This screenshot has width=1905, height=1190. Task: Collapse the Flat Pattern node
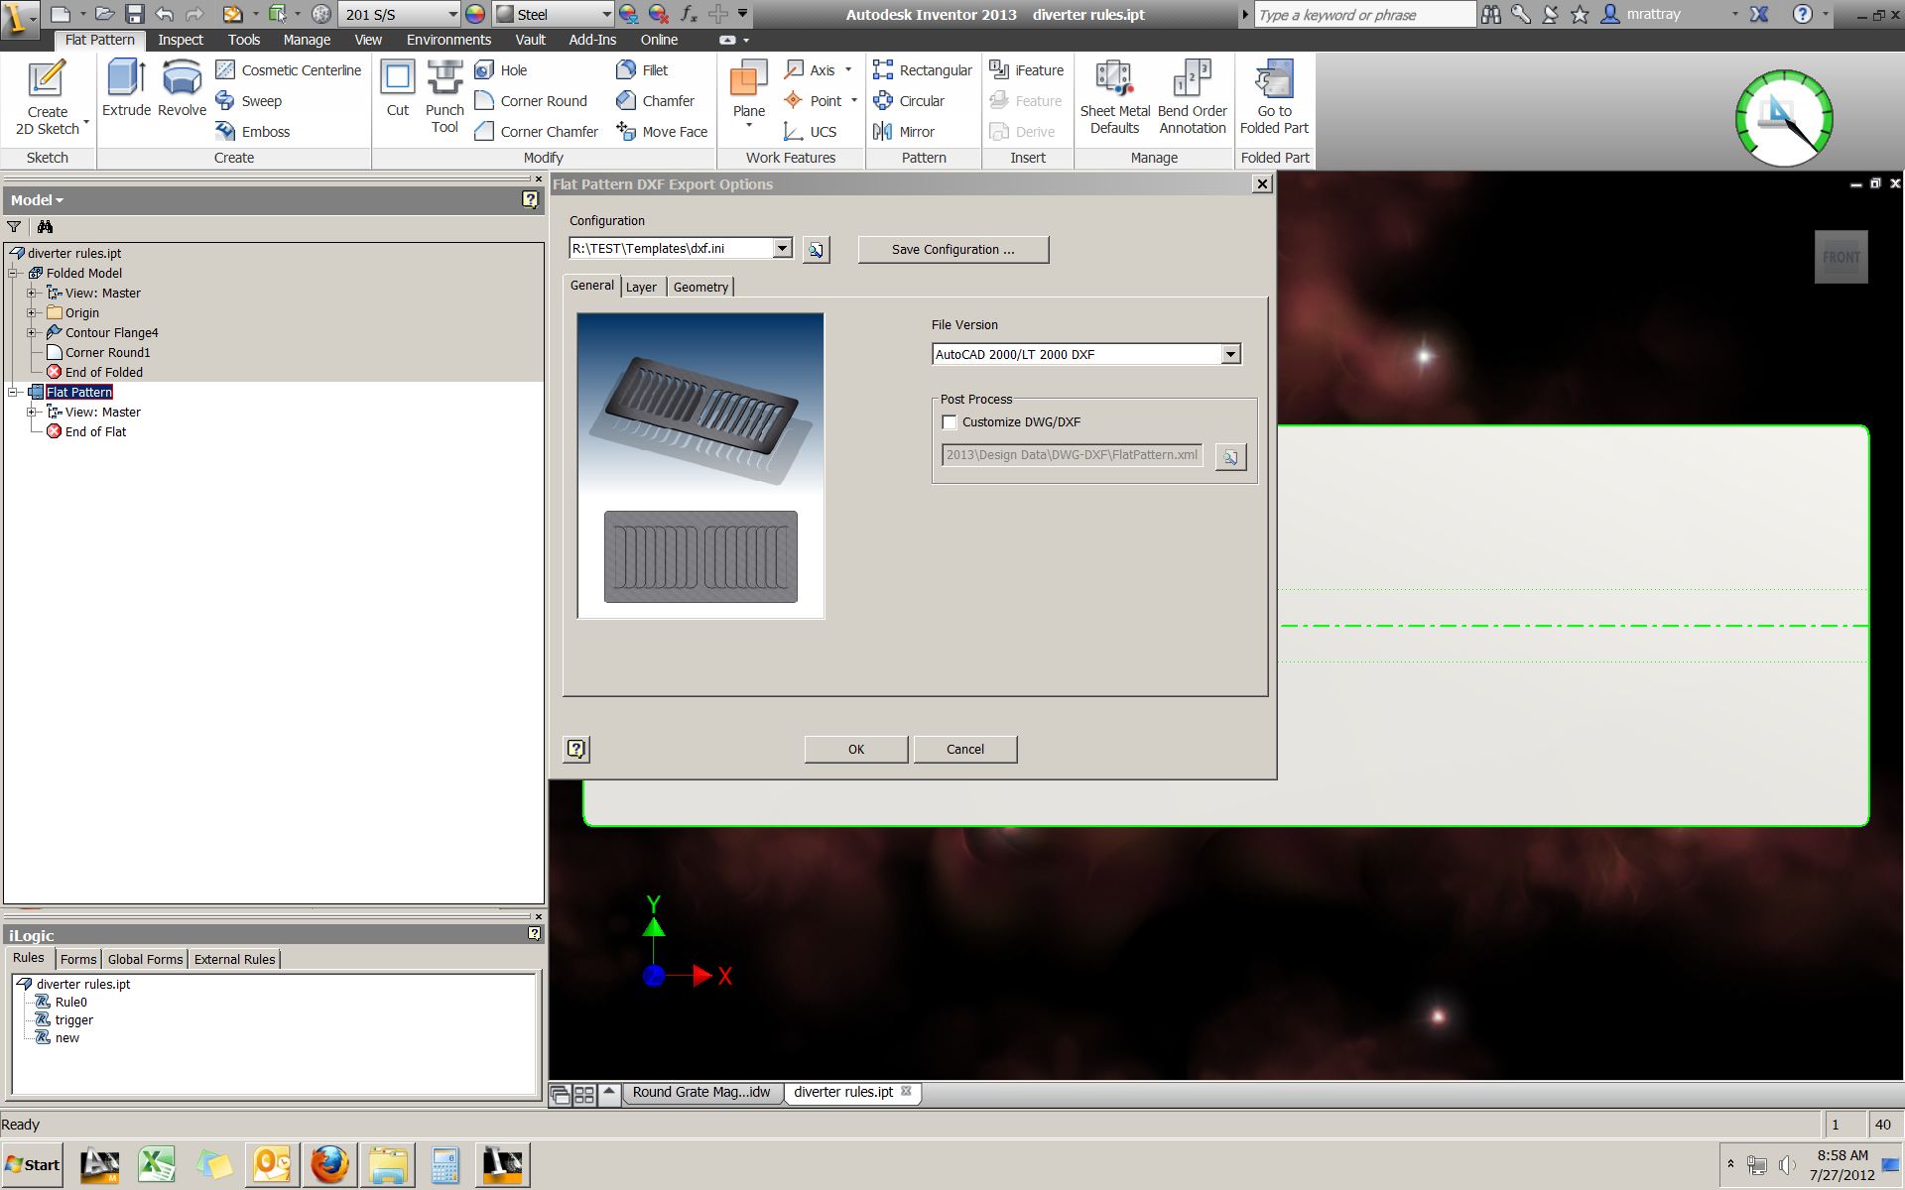click(14, 392)
